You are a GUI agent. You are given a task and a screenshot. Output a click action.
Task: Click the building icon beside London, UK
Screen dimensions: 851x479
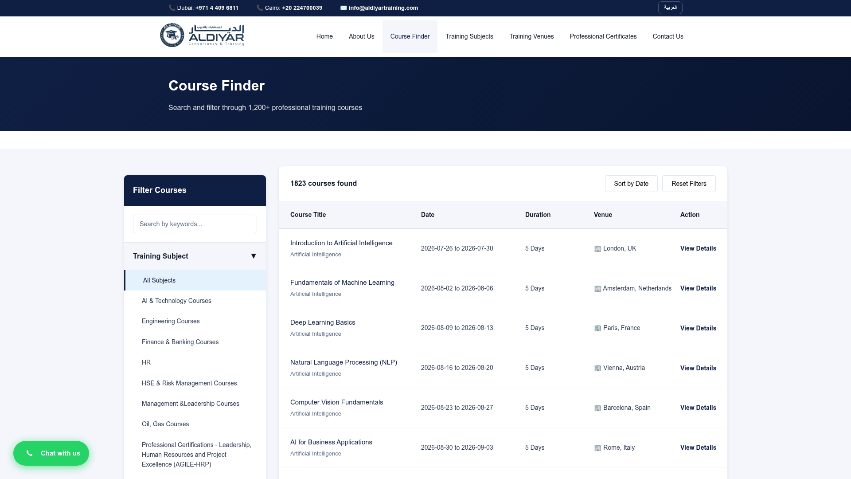(597, 249)
